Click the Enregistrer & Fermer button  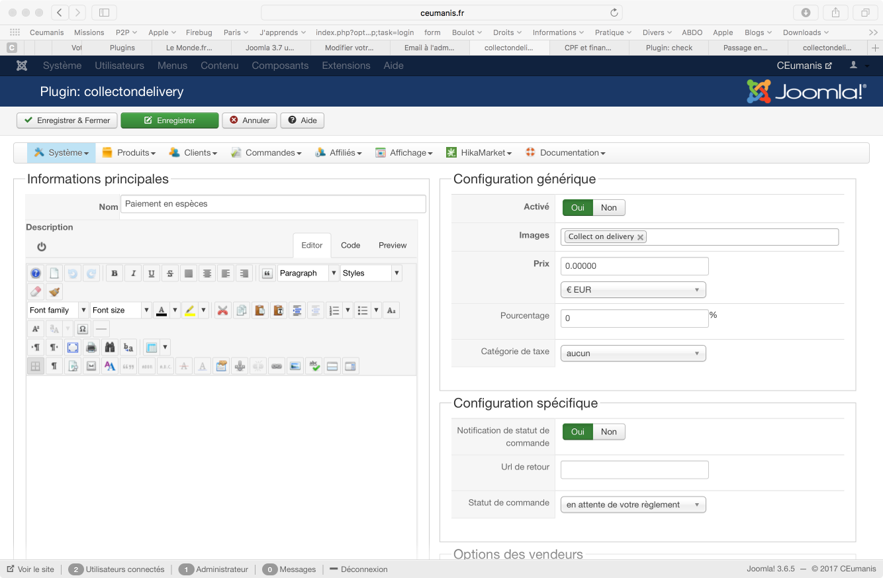67,120
